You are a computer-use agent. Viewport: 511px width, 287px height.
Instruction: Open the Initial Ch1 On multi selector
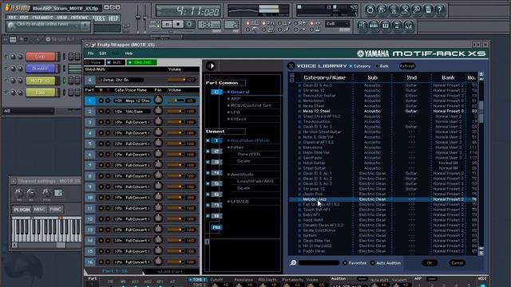[x=121, y=80]
